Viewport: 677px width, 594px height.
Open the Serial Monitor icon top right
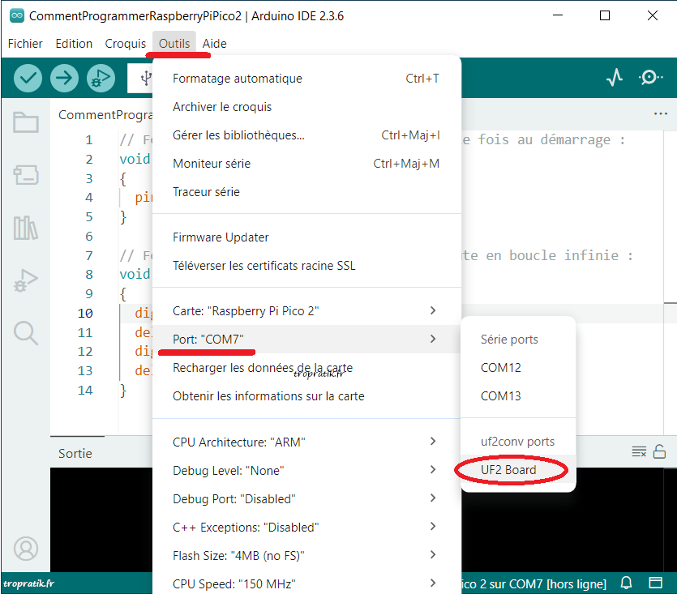pyautogui.click(x=649, y=77)
